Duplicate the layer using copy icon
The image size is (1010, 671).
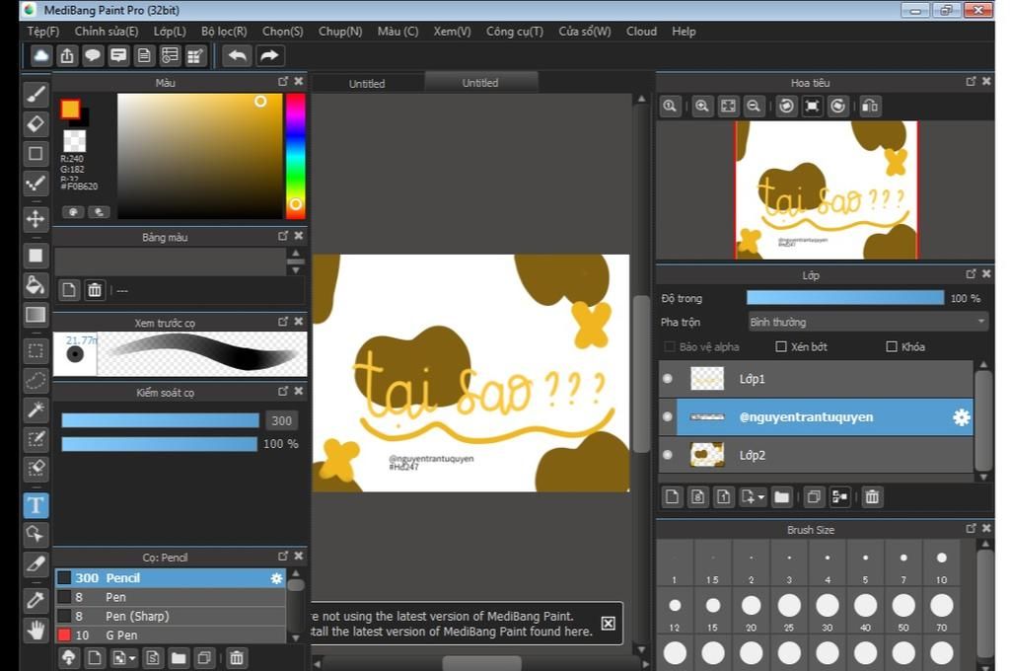pos(814,497)
